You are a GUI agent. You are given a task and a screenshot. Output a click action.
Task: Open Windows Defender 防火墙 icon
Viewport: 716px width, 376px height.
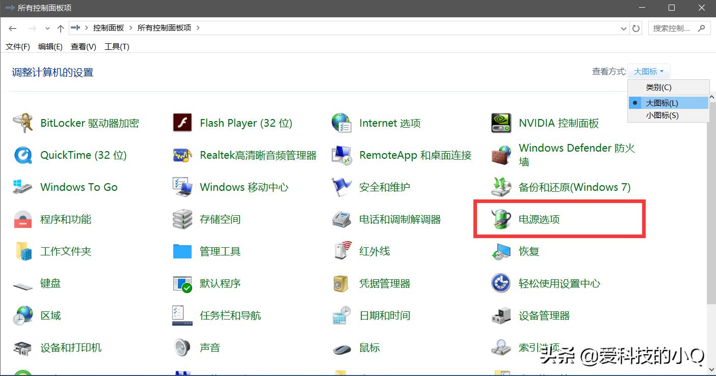(x=501, y=155)
